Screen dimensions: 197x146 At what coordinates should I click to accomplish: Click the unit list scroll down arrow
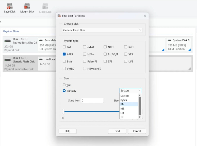coord(139,117)
